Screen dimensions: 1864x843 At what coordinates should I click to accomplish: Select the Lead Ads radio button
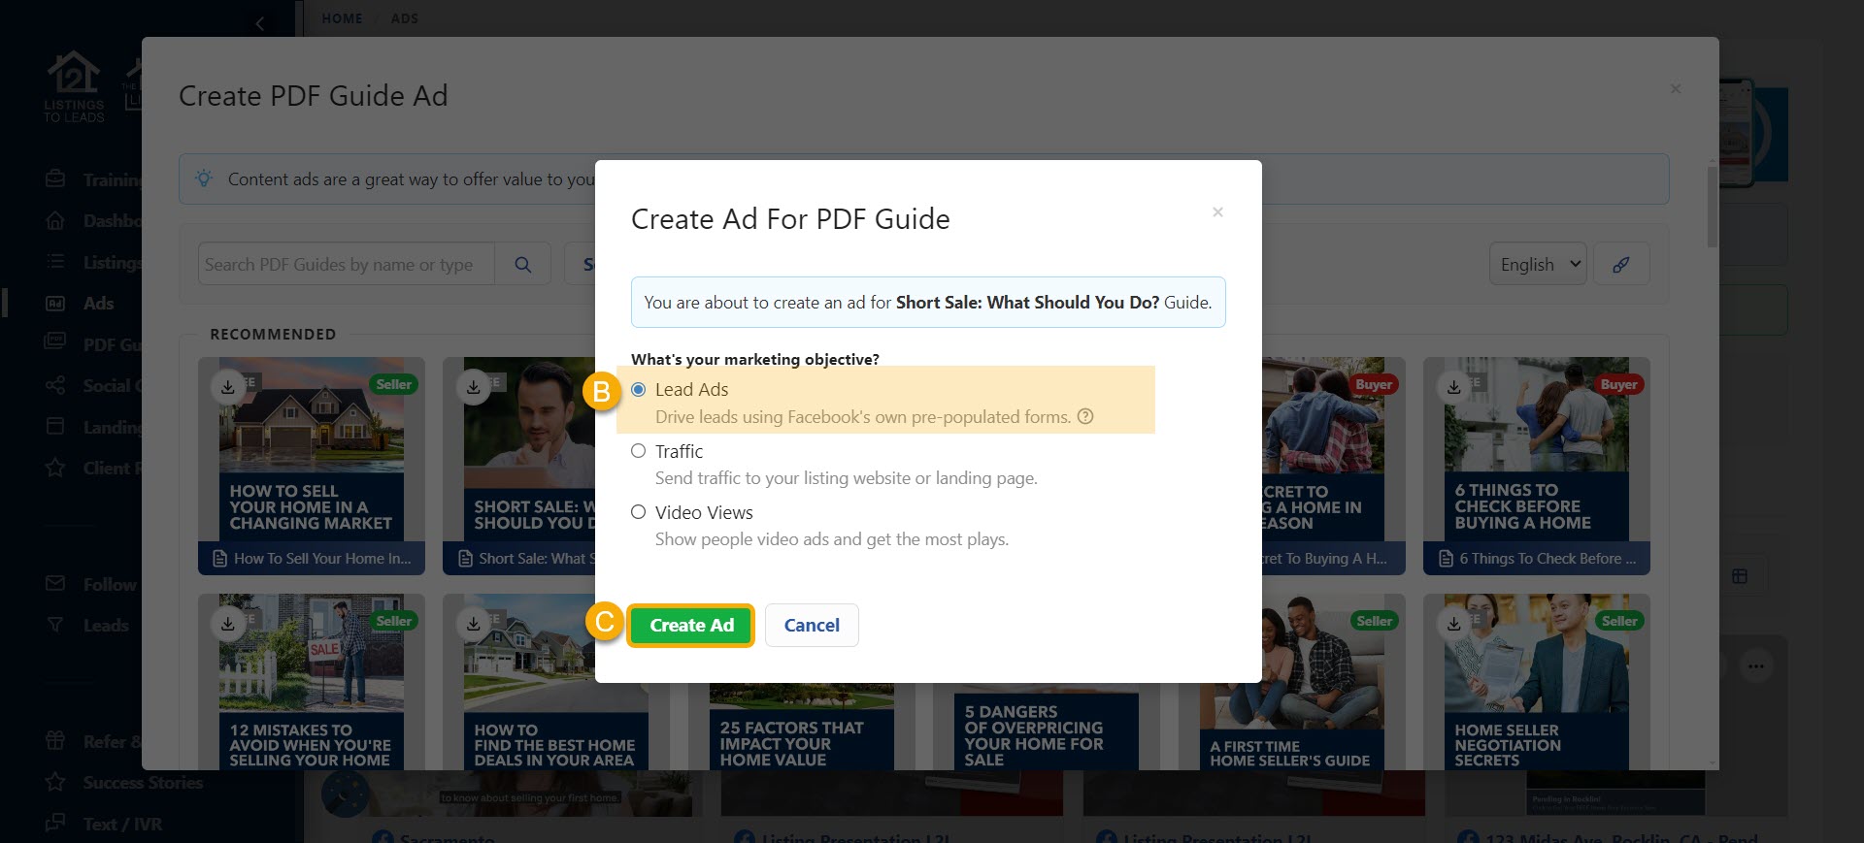pos(638,389)
